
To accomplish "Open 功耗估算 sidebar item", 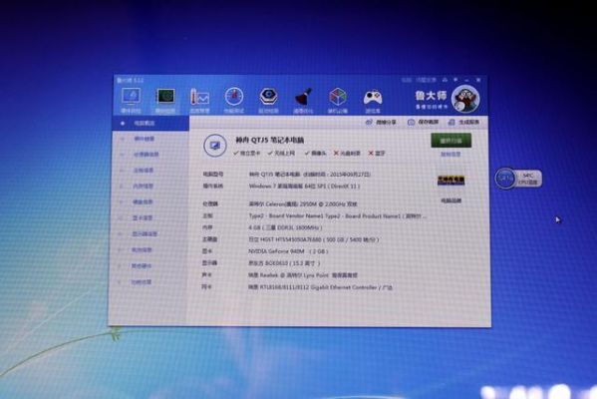I will 142,282.
